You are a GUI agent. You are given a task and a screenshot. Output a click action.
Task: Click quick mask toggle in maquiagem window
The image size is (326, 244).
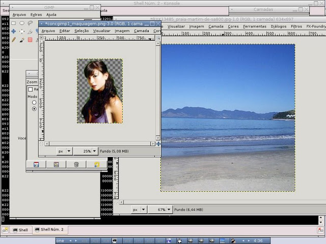click(41, 143)
